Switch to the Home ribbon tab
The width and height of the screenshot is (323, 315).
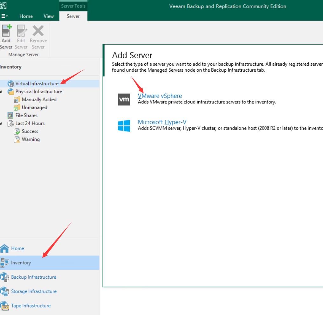[26, 16]
